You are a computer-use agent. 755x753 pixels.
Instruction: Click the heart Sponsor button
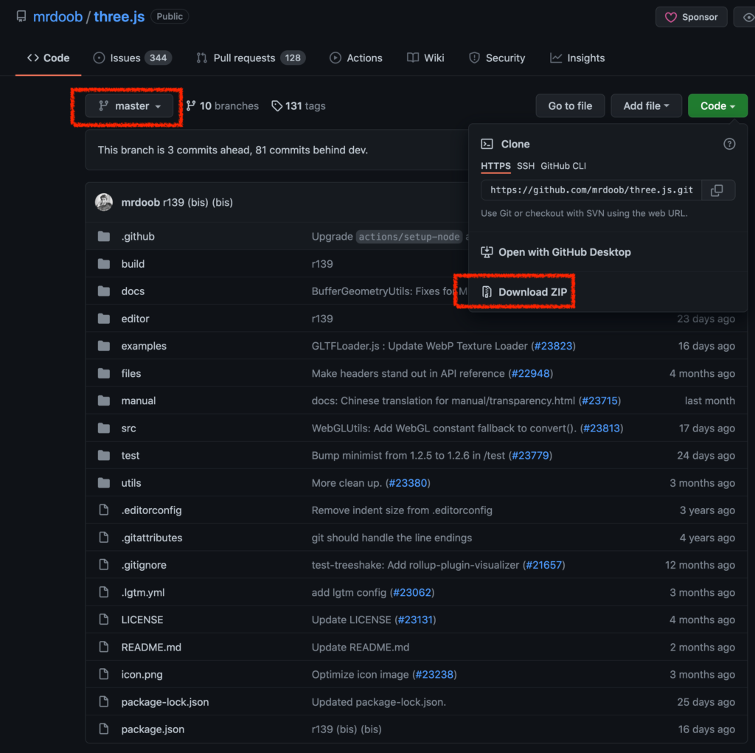tap(691, 17)
